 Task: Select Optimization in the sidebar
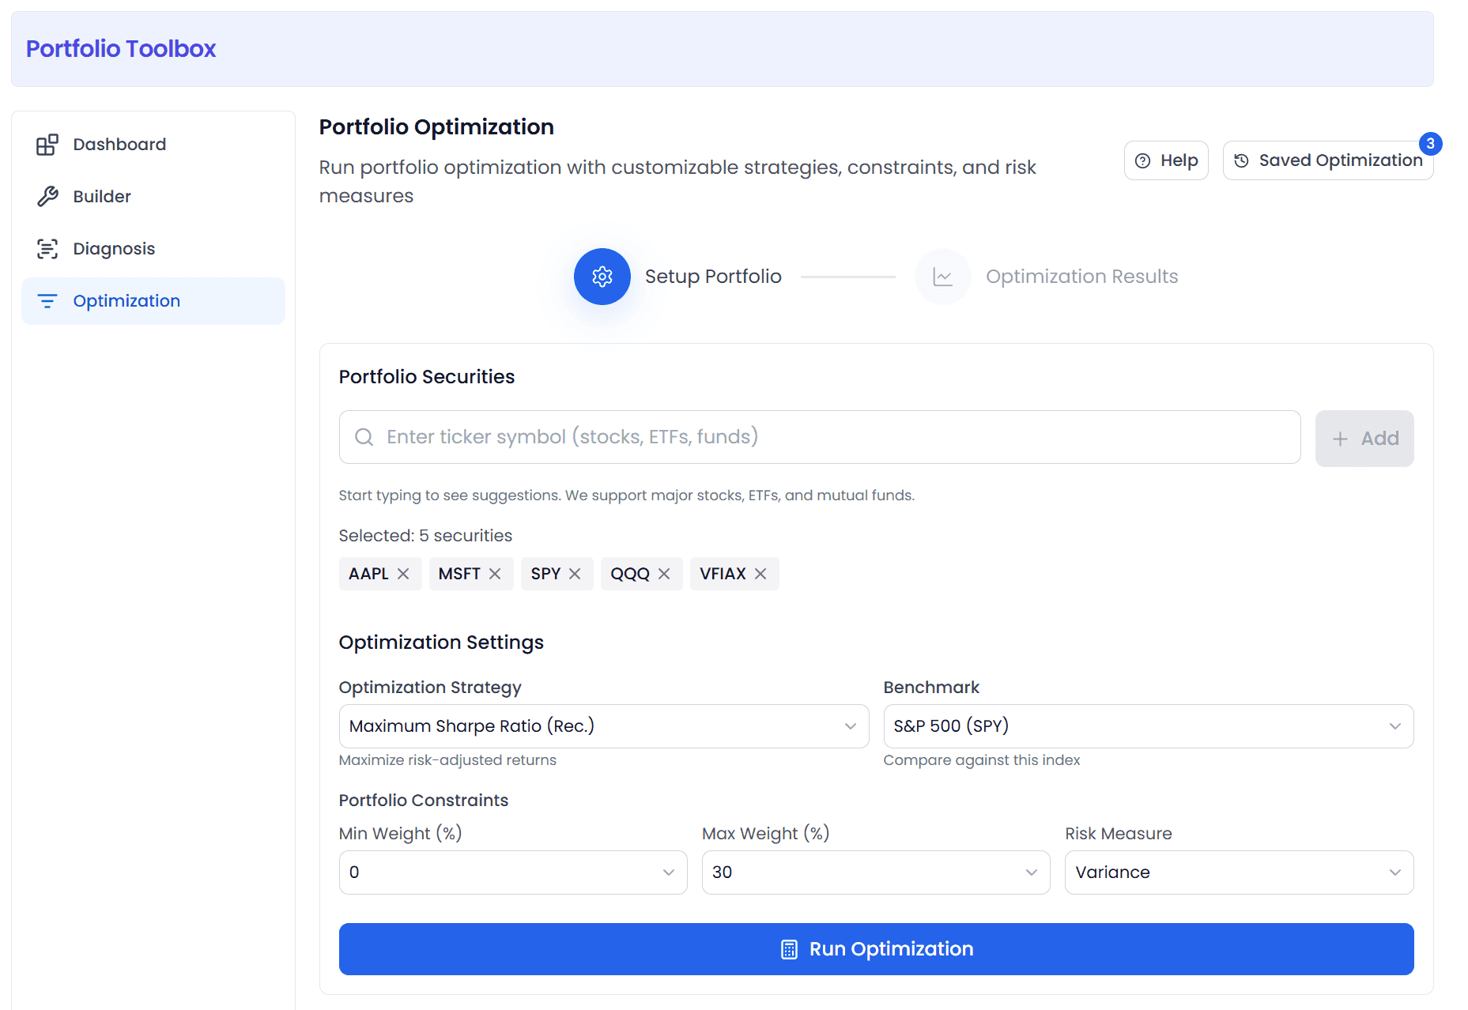(153, 301)
